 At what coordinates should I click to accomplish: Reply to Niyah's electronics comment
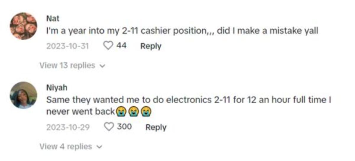click(156, 127)
